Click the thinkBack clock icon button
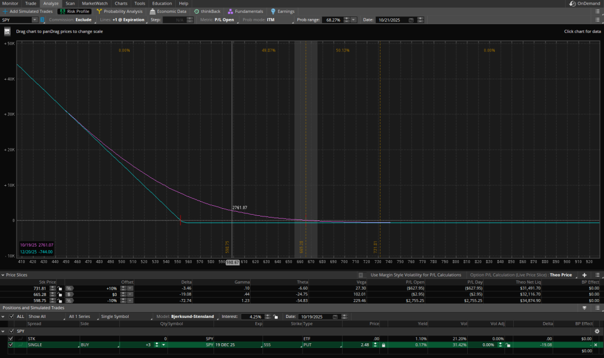 196,11
